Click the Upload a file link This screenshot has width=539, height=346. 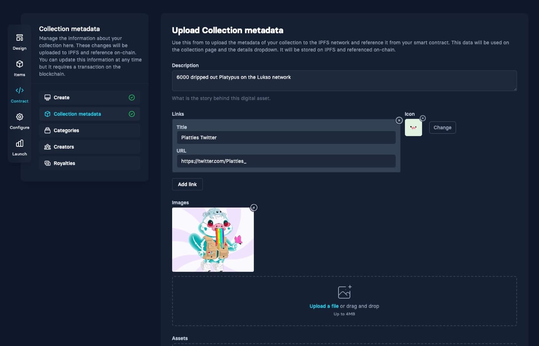324,306
